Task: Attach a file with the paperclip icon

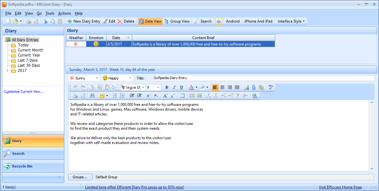Action: point(254,87)
